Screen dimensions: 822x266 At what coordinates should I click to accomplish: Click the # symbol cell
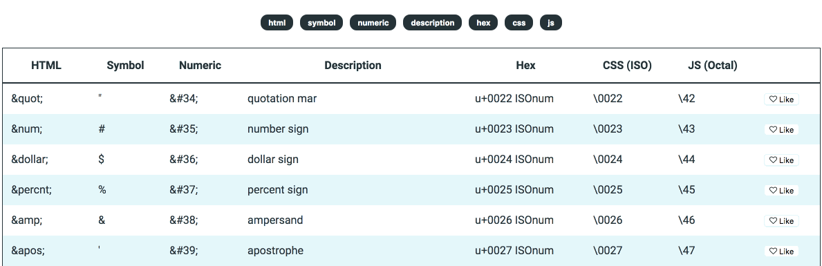[102, 129]
